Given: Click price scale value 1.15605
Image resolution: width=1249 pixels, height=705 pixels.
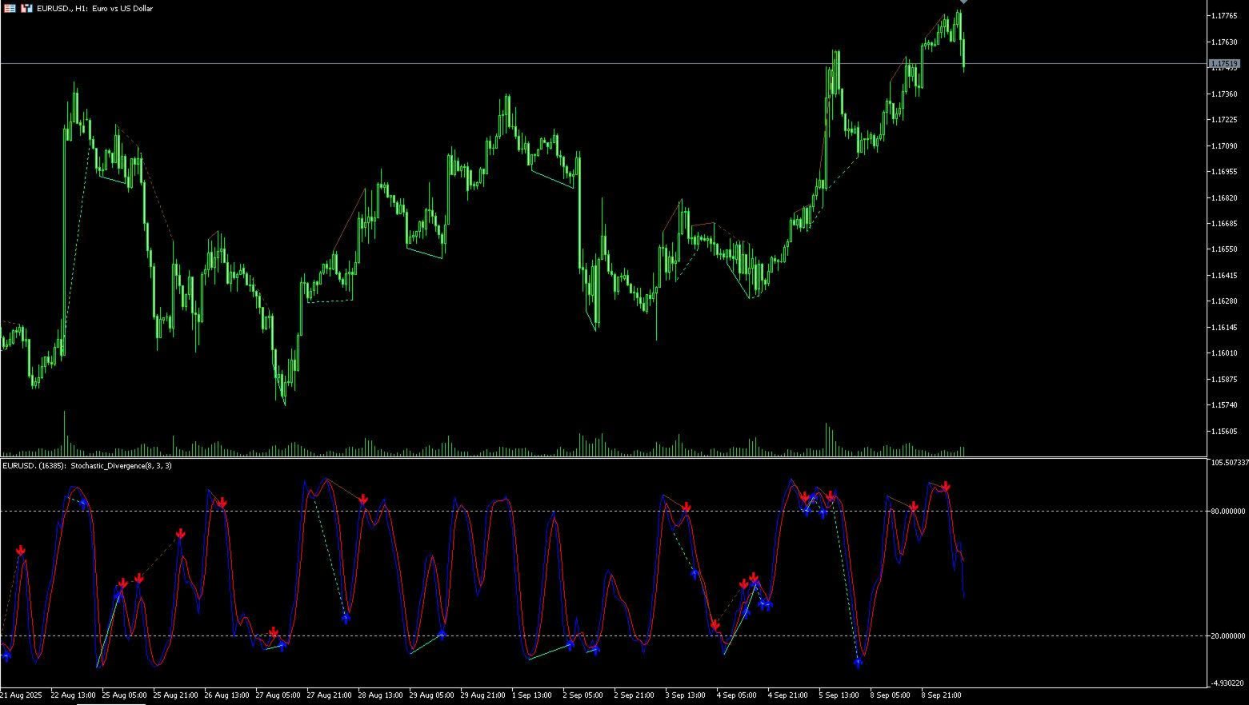Looking at the screenshot, I should point(1226,432).
